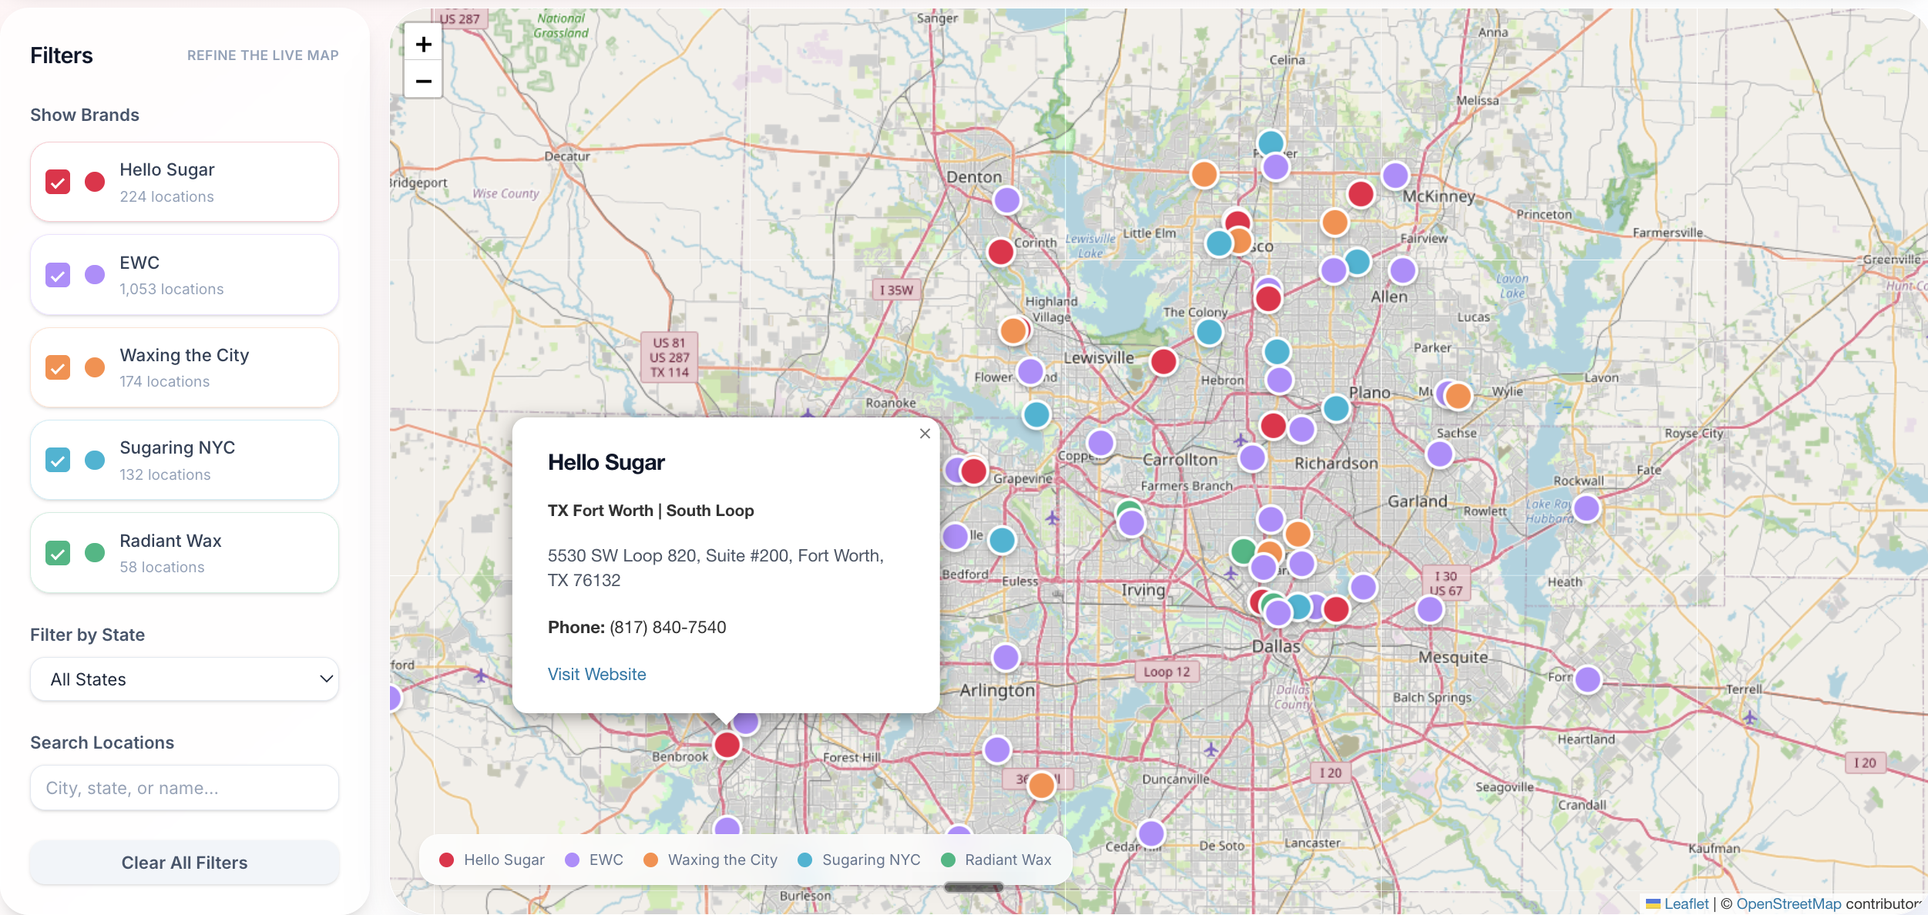Click the purple marker above Allen
This screenshot has height=915, width=1928.
coord(1402,270)
